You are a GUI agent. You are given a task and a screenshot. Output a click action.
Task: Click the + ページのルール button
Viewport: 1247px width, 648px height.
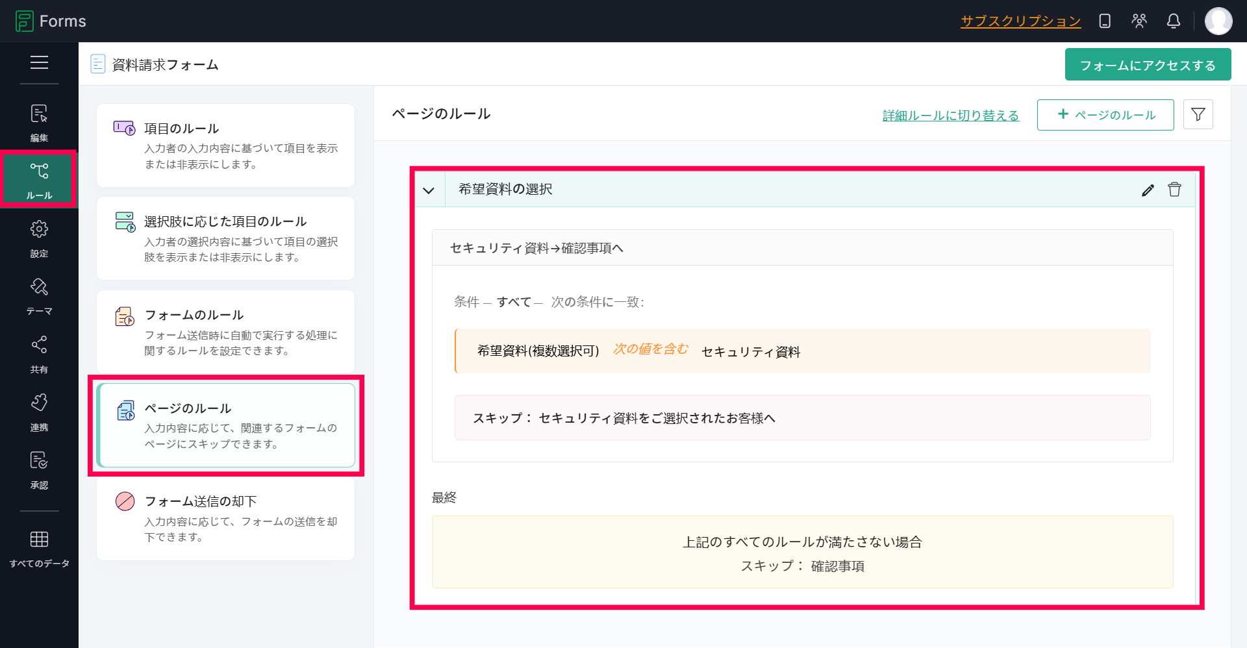pyautogui.click(x=1105, y=115)
